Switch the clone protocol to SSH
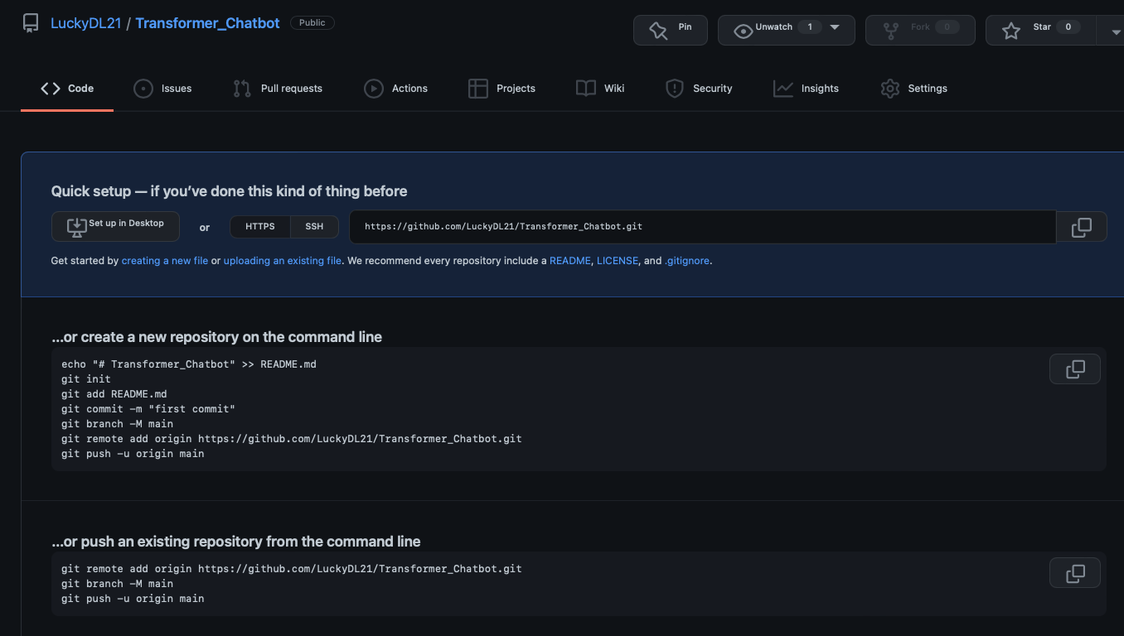The image size is (1124, 636). point(313,226)
